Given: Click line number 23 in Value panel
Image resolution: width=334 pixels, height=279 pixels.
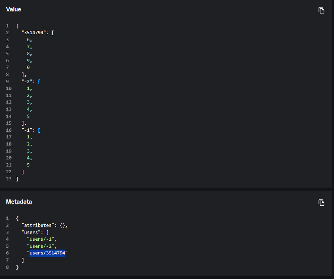Looking at the screenshot, I should pyautogui.click(x=9, y=179).
